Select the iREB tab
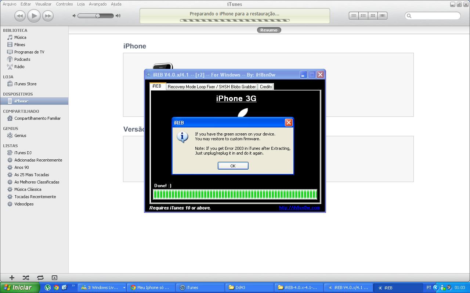 click(x=157, y=86)
